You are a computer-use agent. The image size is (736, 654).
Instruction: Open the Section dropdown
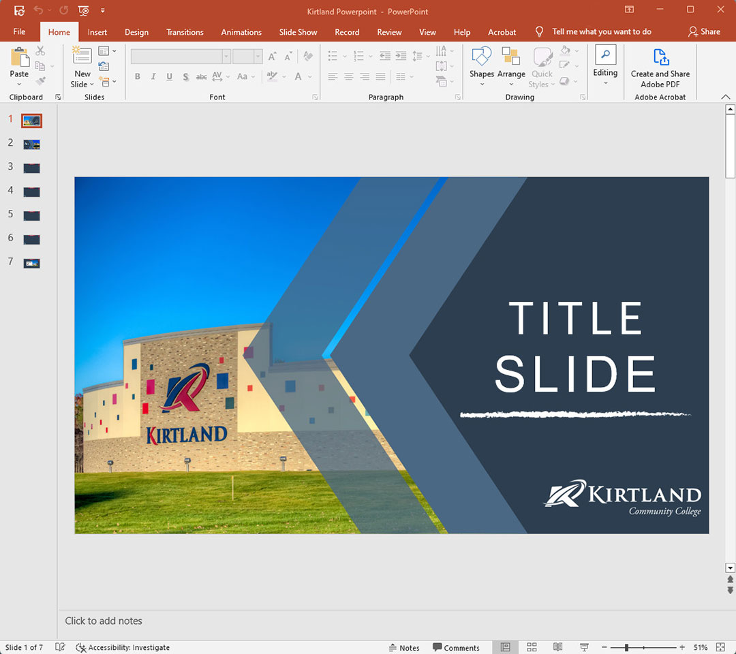[x=108, y=82]
